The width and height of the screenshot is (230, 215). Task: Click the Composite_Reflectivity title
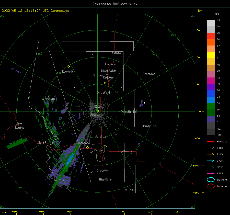115,4
